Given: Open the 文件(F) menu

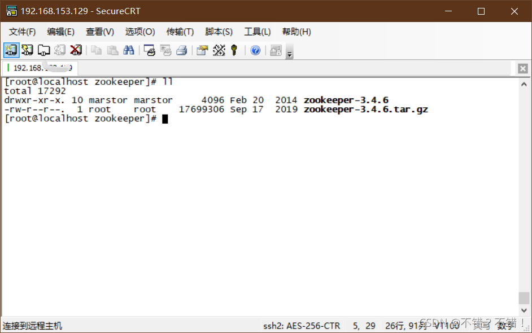Looking at the screenshot, I should 22,32.
